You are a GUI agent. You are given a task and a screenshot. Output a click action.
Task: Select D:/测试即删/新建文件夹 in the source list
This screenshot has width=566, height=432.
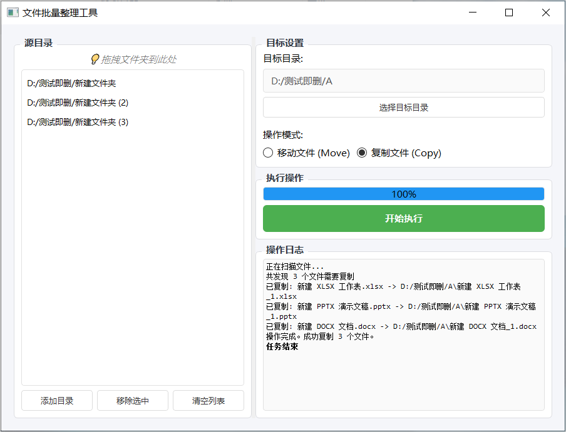click(x=71, y=83)
